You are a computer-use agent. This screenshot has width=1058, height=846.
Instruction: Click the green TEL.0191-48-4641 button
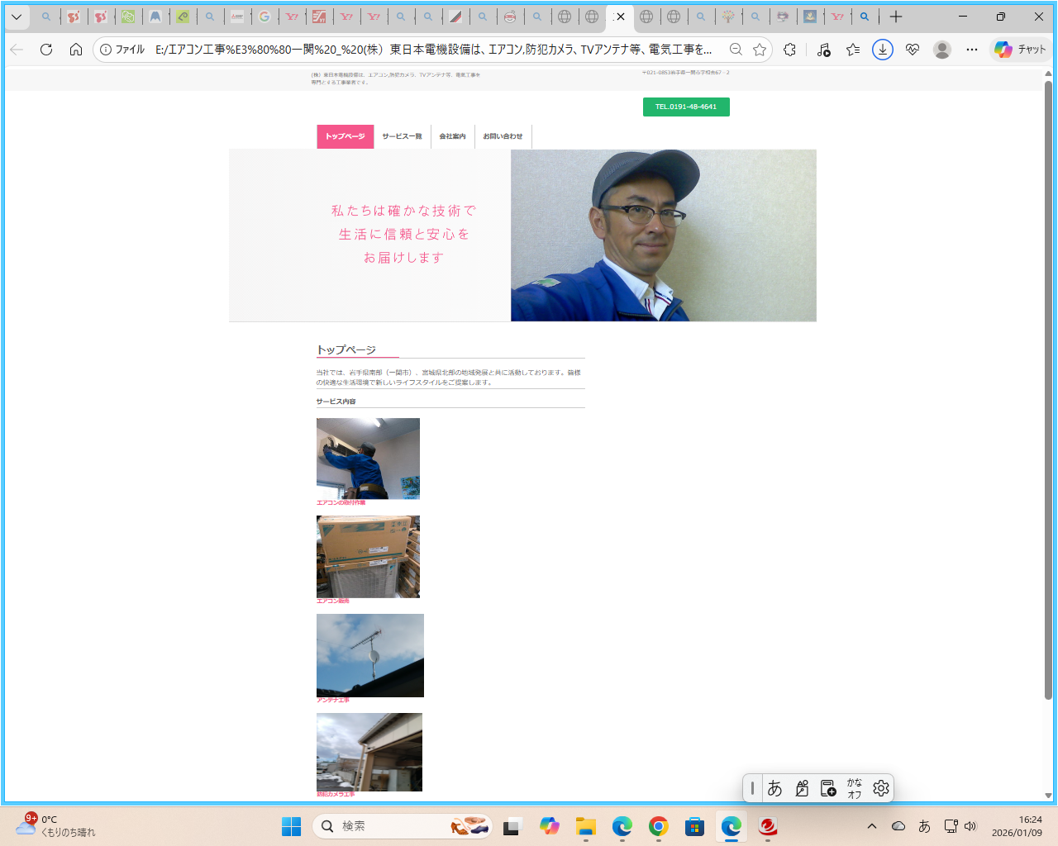(686, 107)
